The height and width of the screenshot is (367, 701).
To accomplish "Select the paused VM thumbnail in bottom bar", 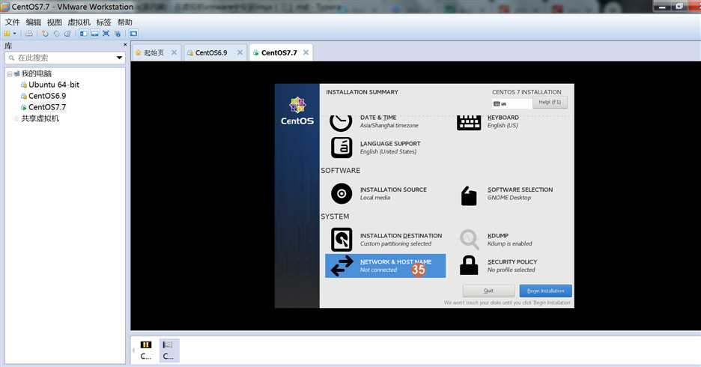I will [x=146, y=350].
